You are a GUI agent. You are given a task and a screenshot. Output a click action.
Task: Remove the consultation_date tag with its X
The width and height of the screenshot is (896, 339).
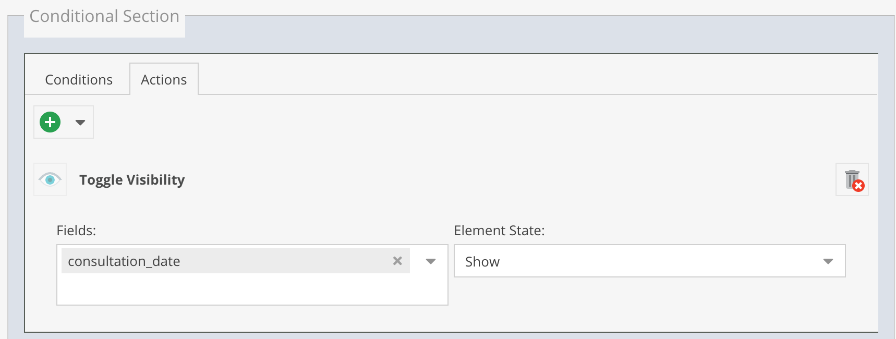[x=397, y=261]
